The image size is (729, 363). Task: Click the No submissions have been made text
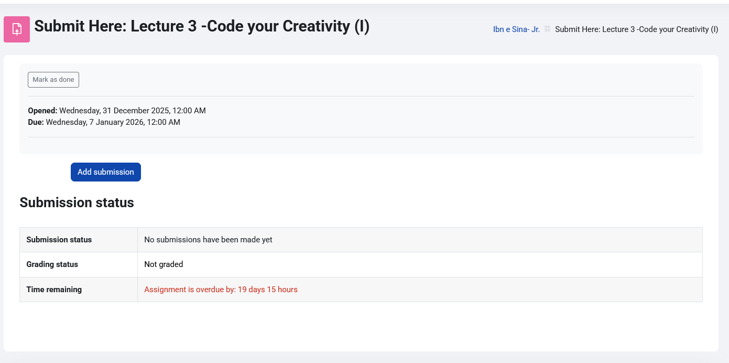(208, 240)
